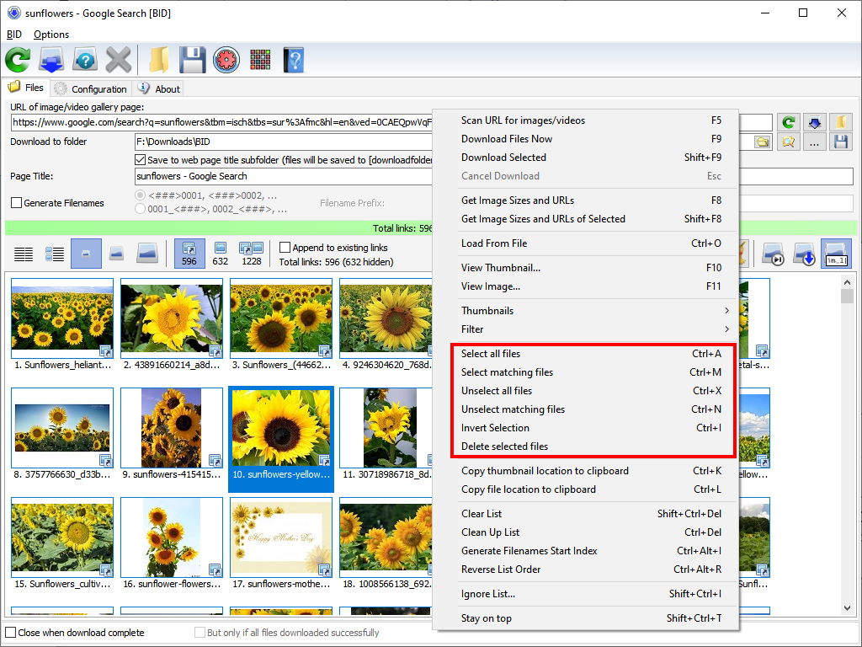Enable the Generate Filenames checkbox
The height and width of the screenshot is (647, 862).
(x=17, y=203)
